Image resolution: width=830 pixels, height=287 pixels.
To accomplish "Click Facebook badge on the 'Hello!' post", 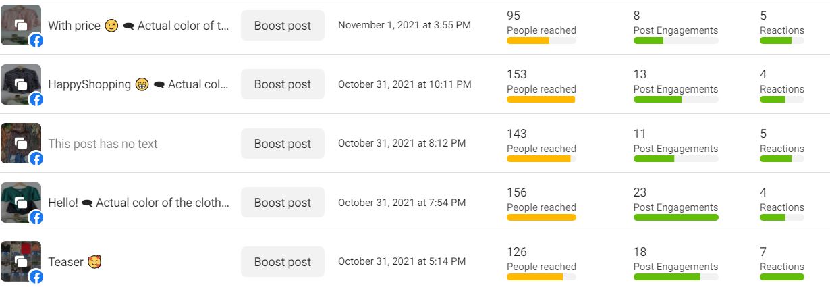I will click(36, 217).
